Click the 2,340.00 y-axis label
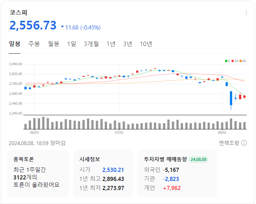The height and width of the screenshot is (204, 256). point(16,113)
